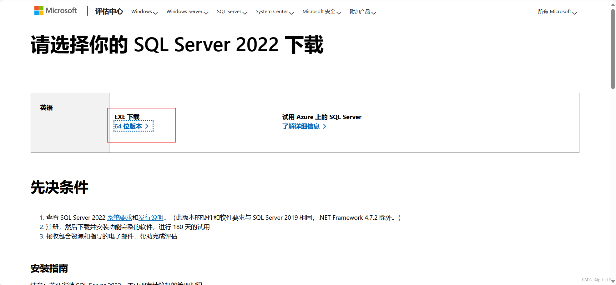The image size is (616, 285).
Task: Expand the Windows menu
Action: point(144,12)
